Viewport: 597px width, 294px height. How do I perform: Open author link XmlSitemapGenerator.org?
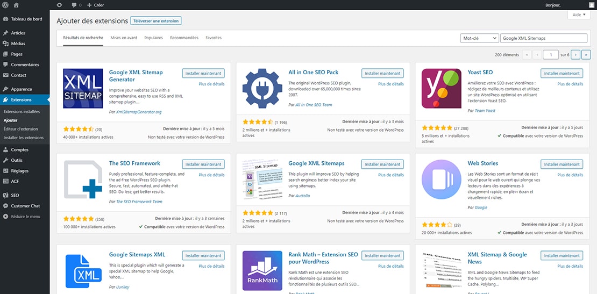point(139,112)
